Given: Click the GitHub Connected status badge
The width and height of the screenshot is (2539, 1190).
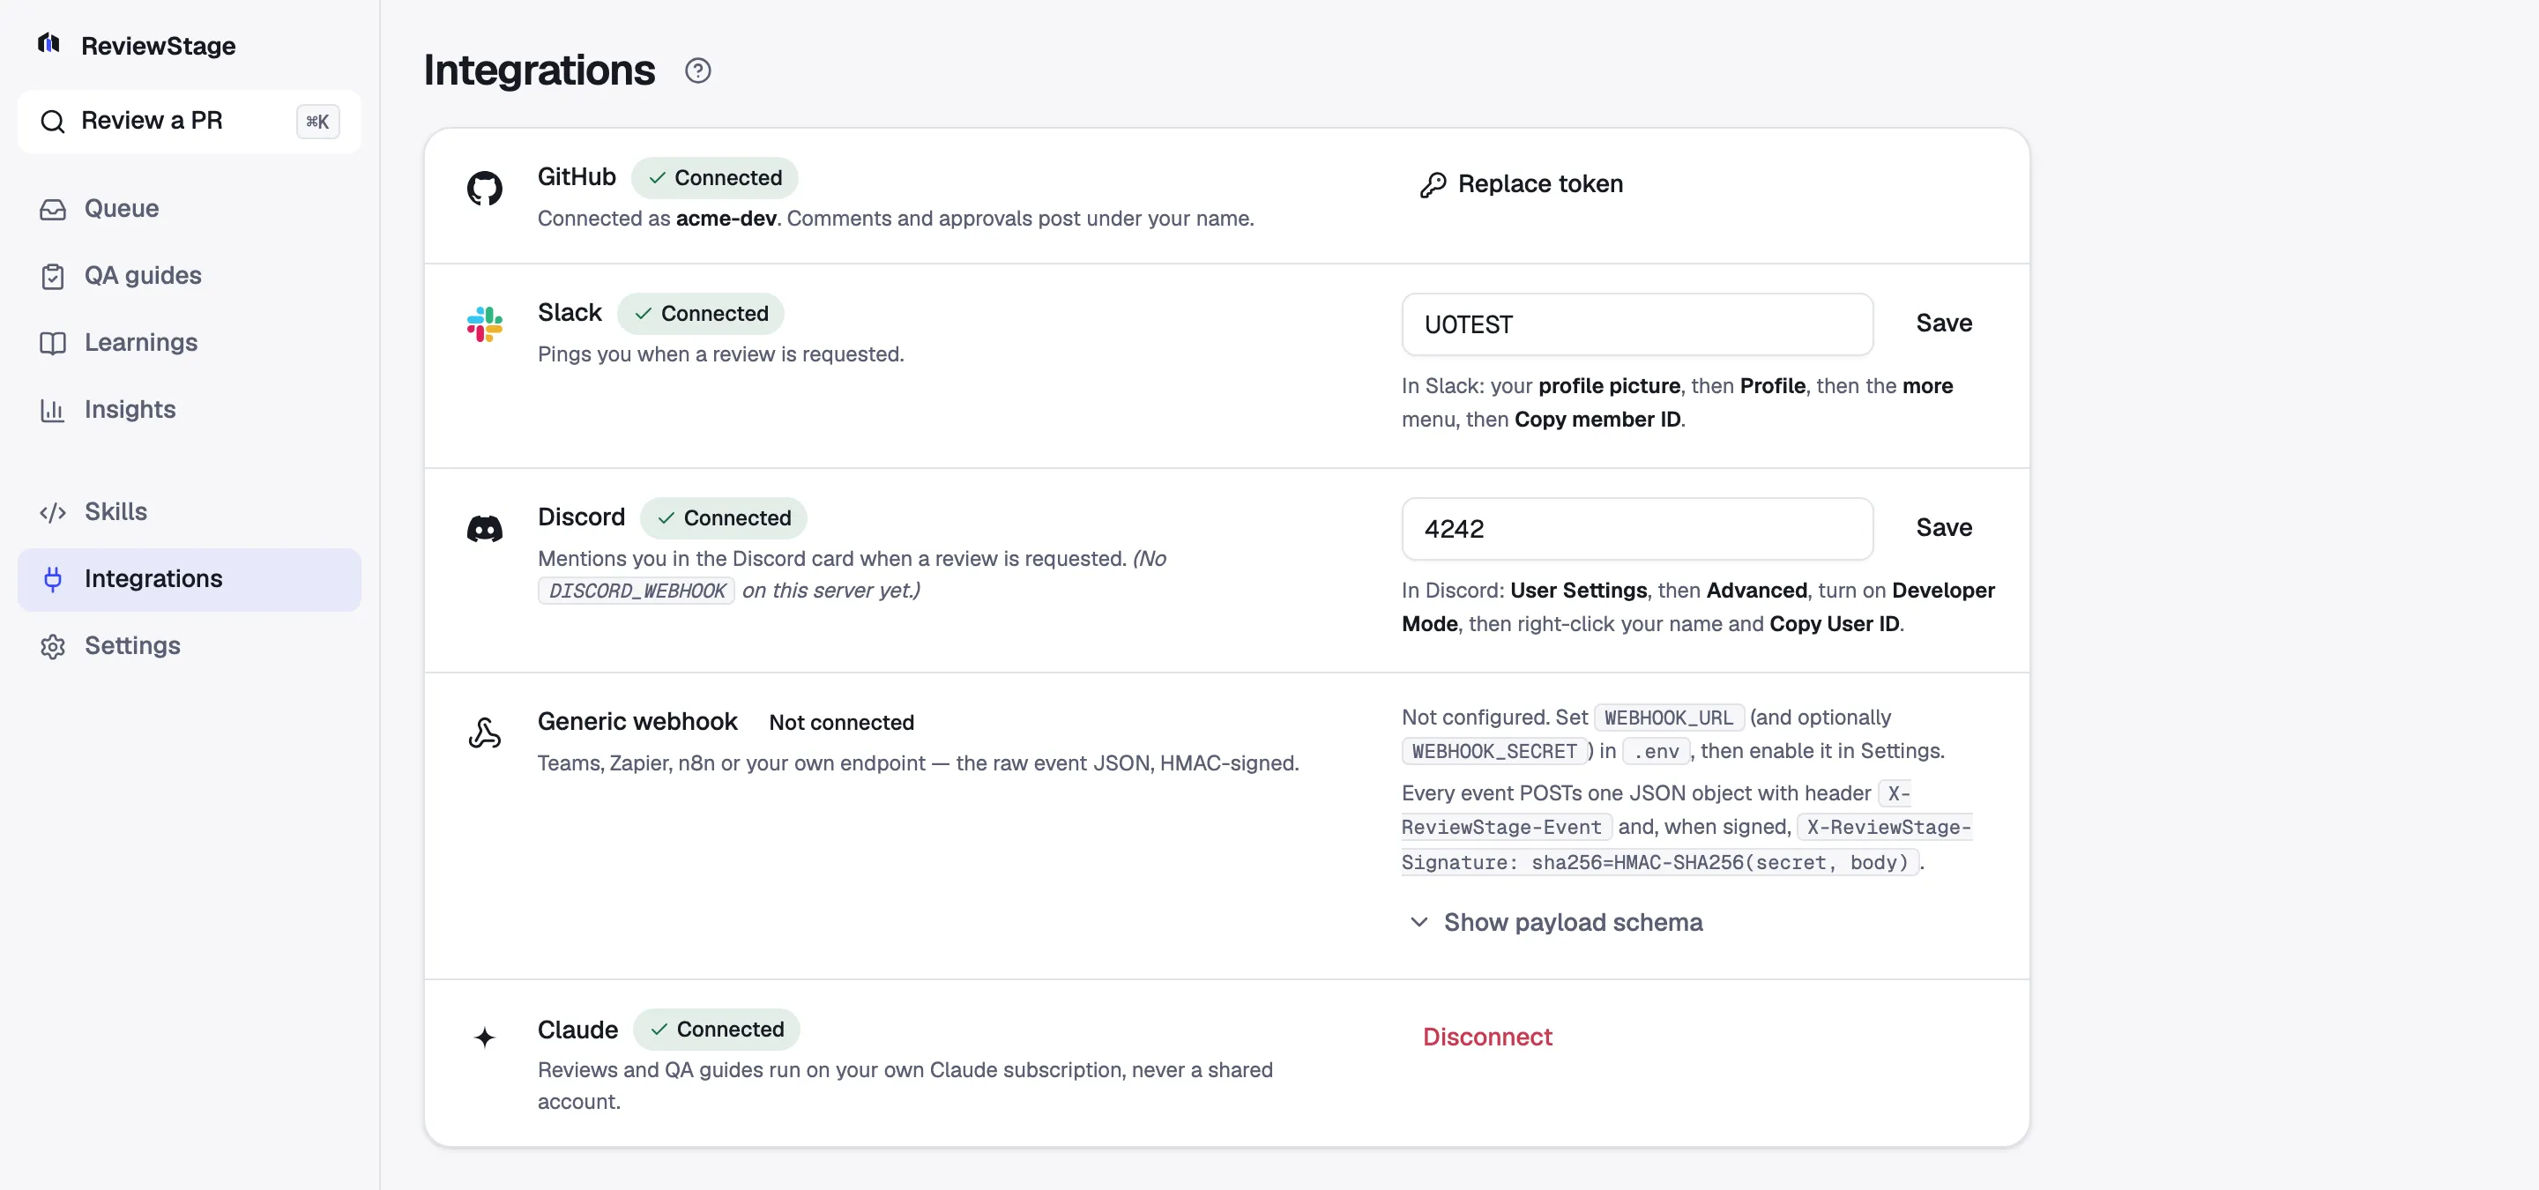Looking at the screenshot, I should (713, 177).
